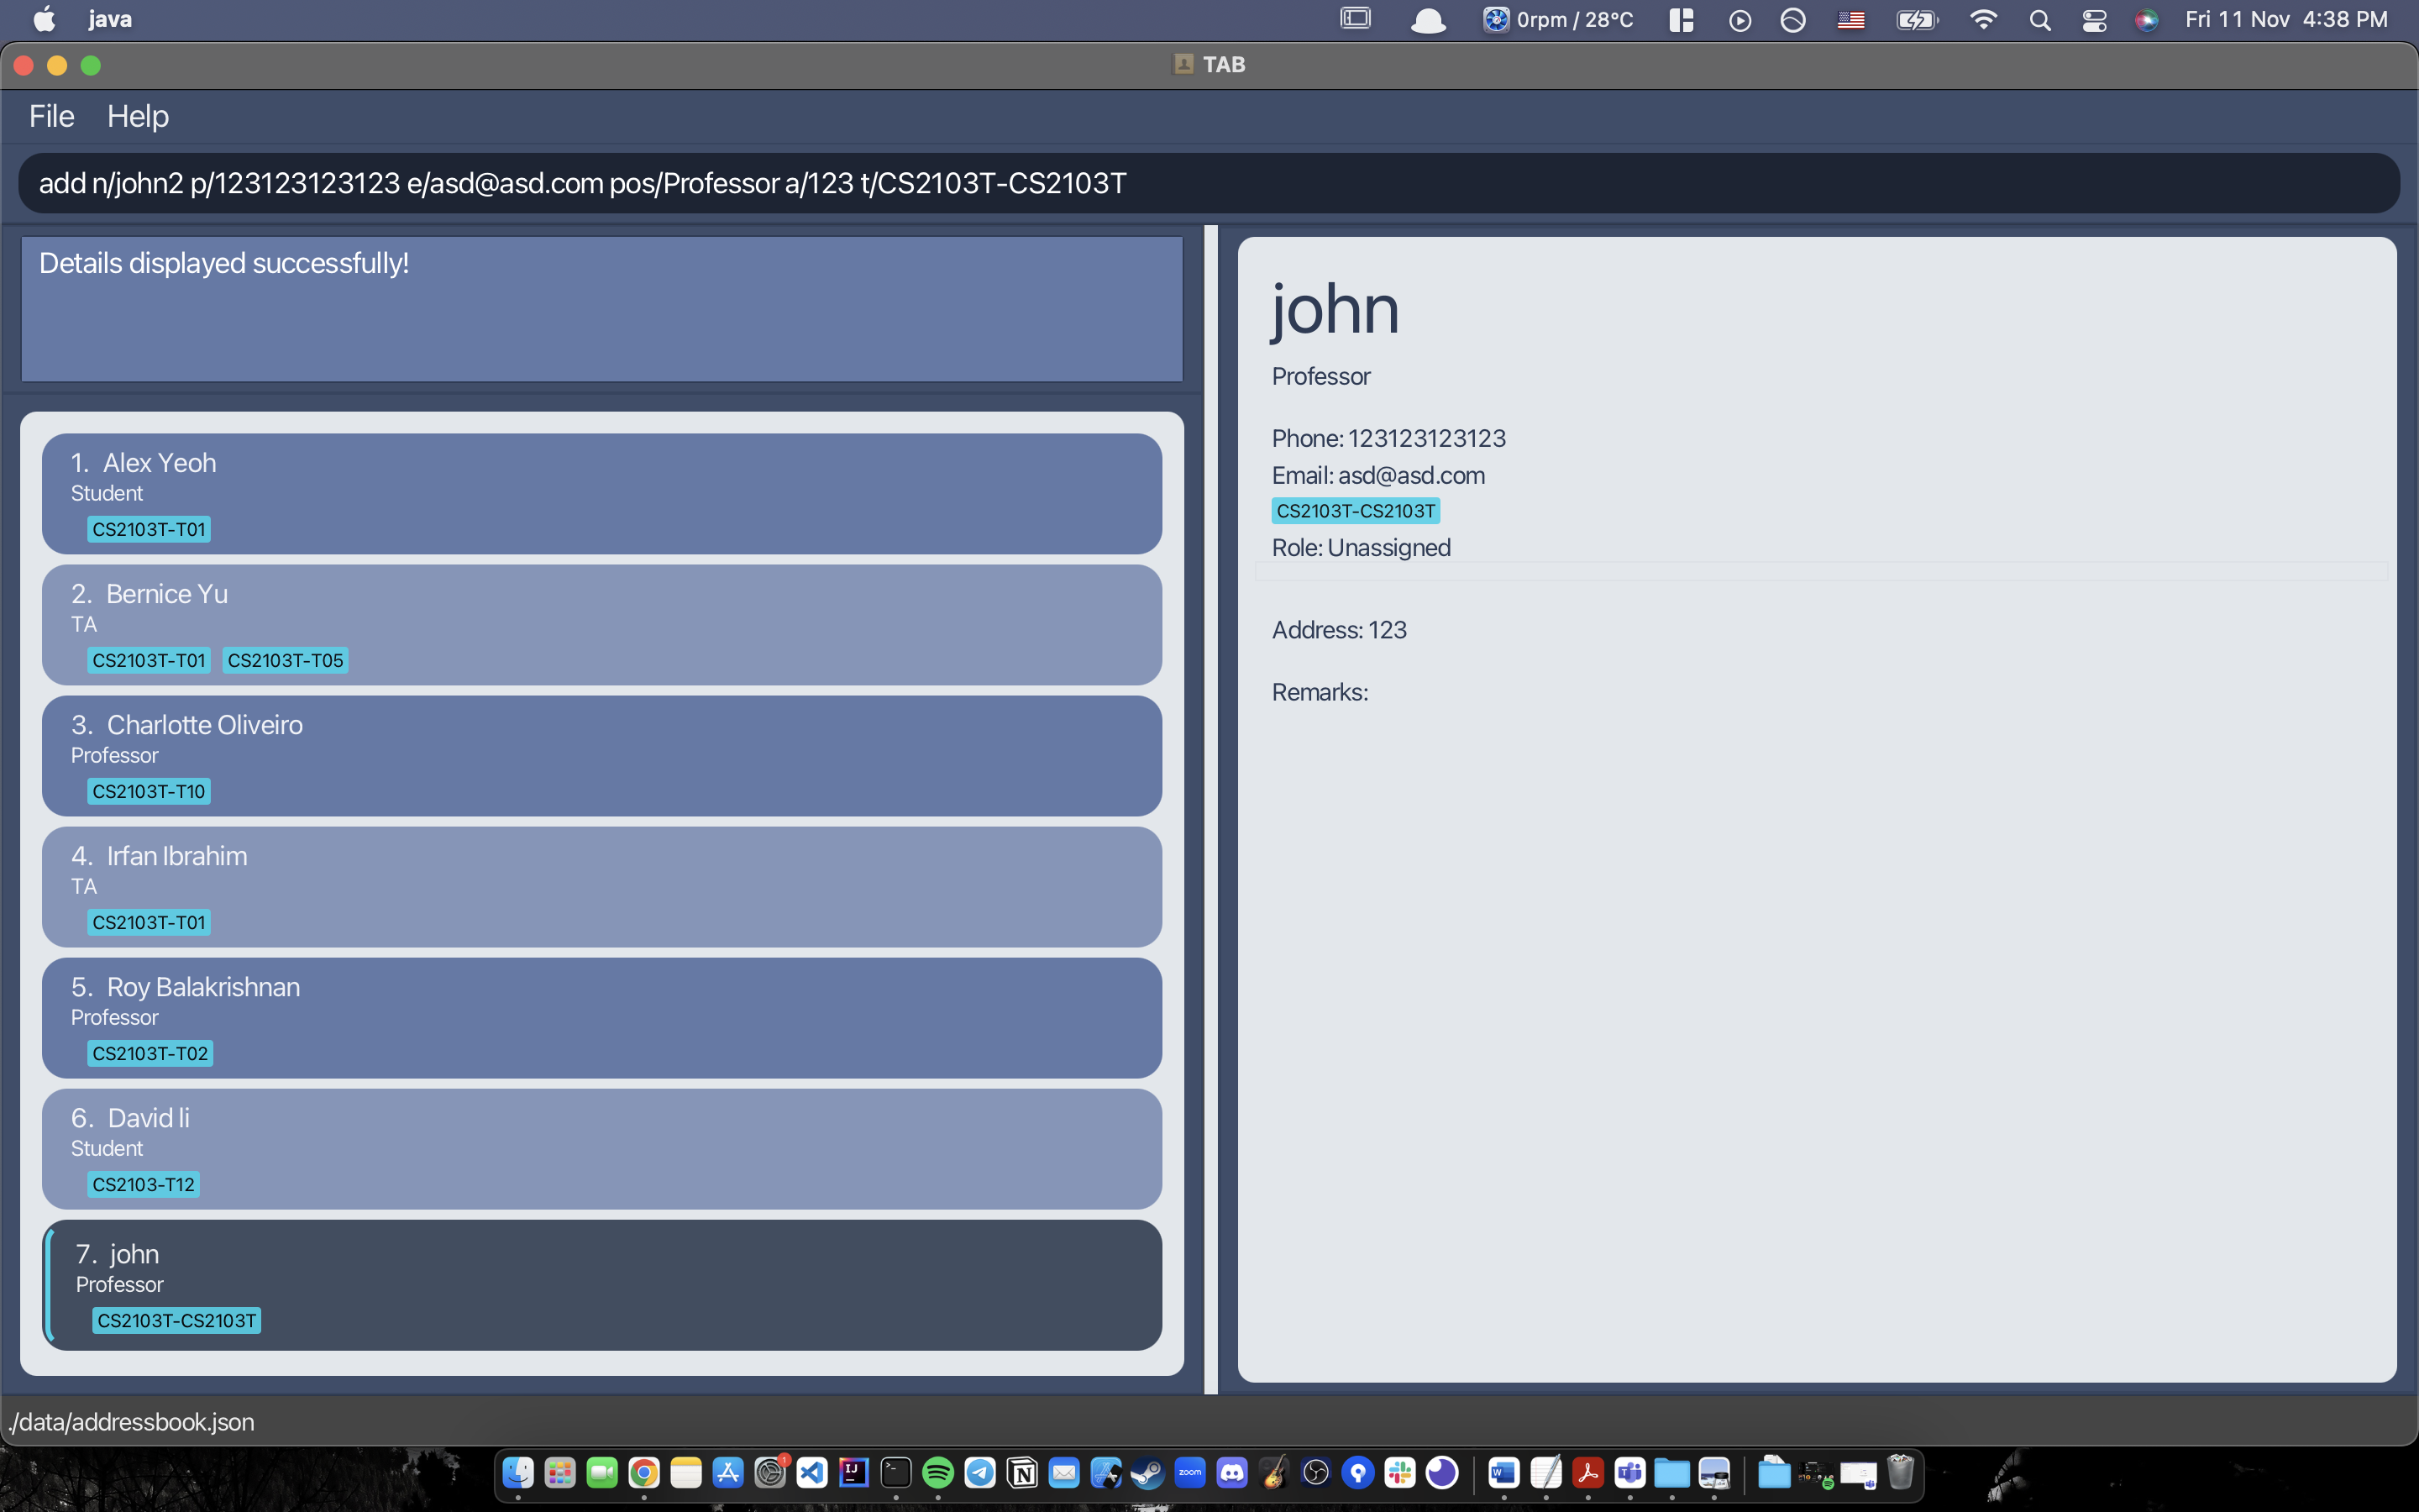This screenshot has height=1512, width=2419.
Task: Click the vertical divider between panels
Action: (x=1210, y=808)
